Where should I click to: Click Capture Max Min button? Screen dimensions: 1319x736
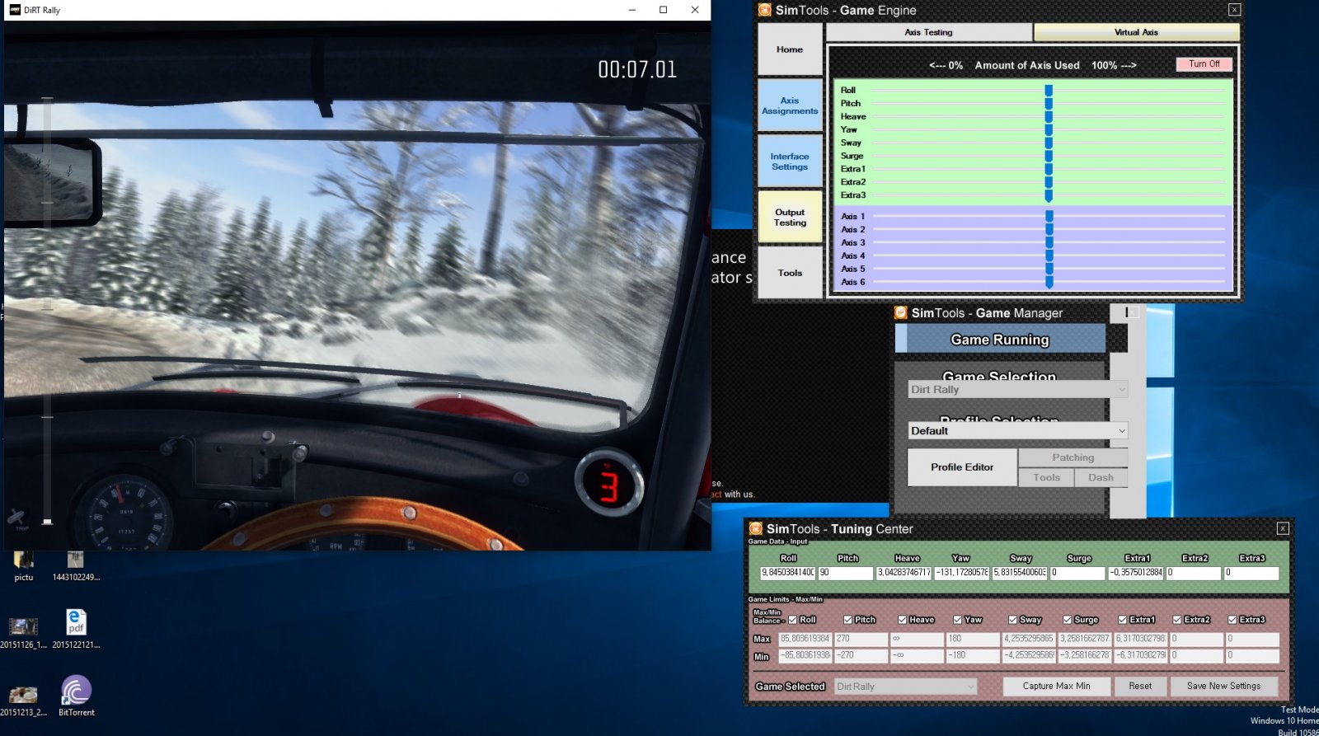coord(1056,687)
